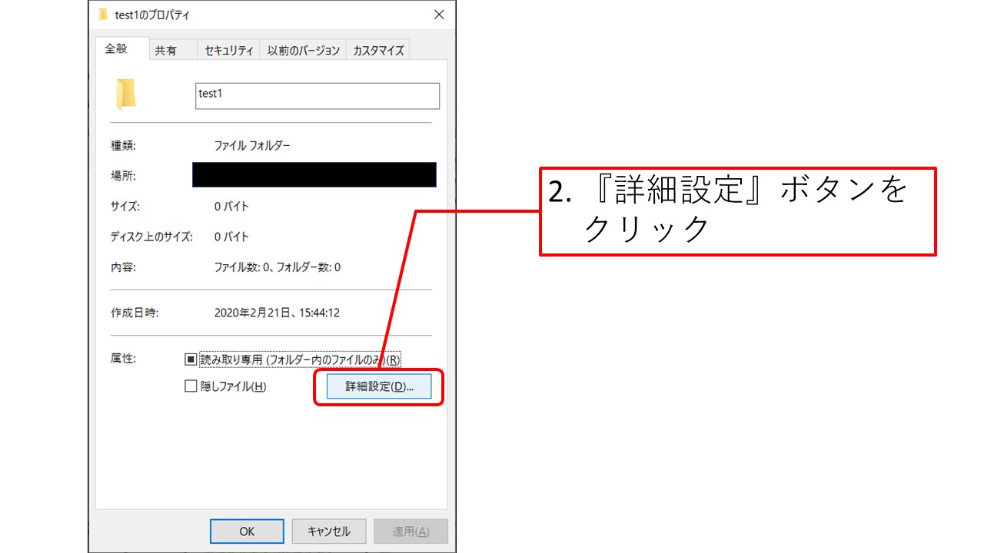Switch to the カスタマイズ tab
The image size is (984, 553).
click(377, 51)
